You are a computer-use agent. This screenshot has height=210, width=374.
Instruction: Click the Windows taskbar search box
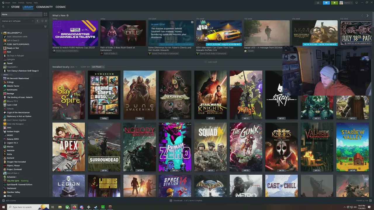[28, 207]
